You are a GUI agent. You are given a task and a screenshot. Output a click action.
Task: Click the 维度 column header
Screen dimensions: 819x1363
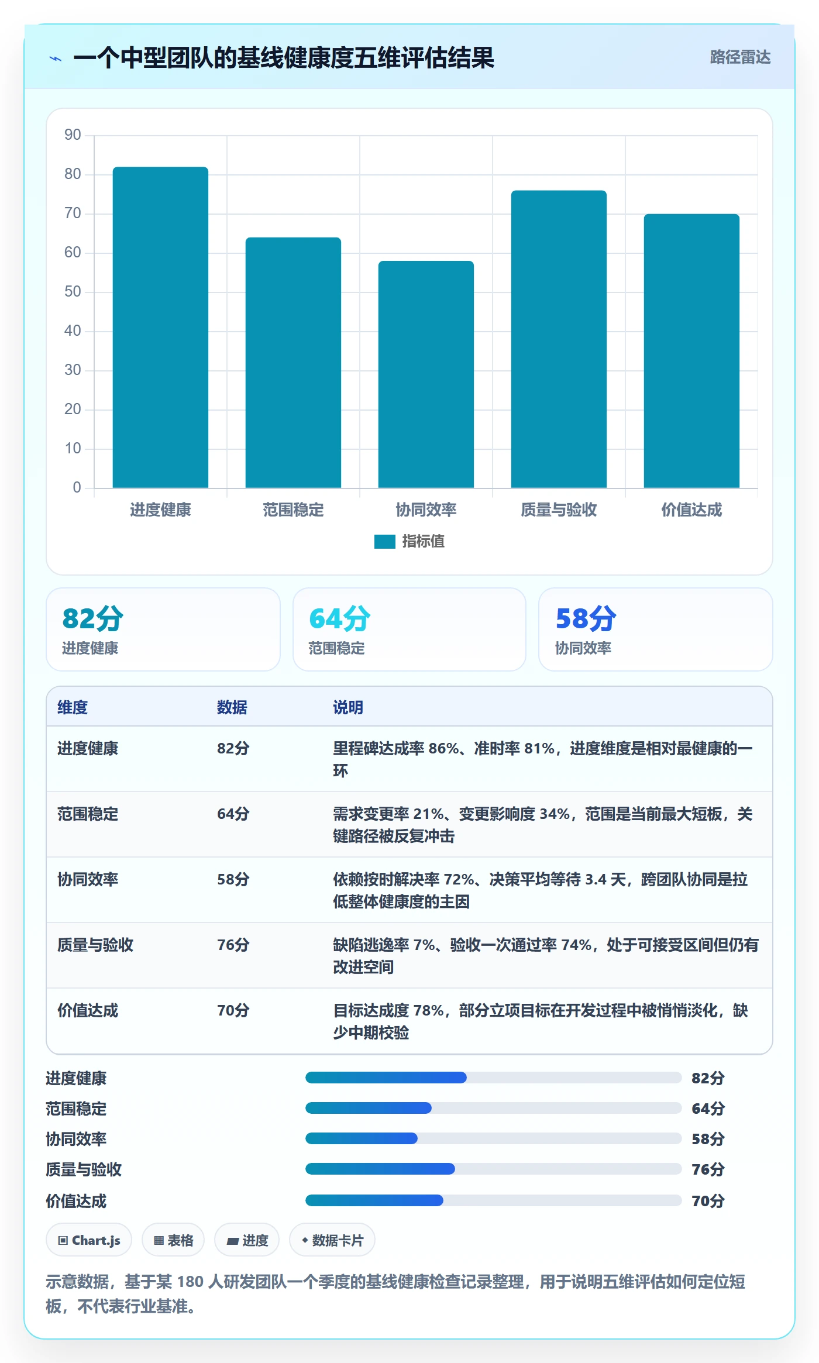click(x=73, y=707)
